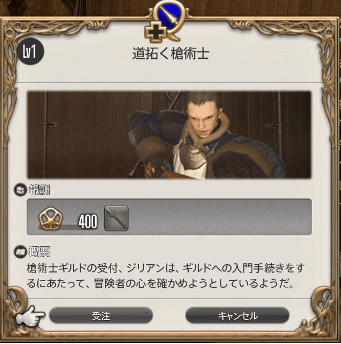Click the quest summary description text
The height and width of the screenshot is (344, 341).
166,276
